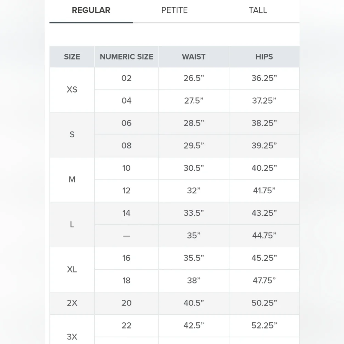The width and height of the screenshot is (344, 344).
Task: Select the S size cell
Action: pos(72,135)
